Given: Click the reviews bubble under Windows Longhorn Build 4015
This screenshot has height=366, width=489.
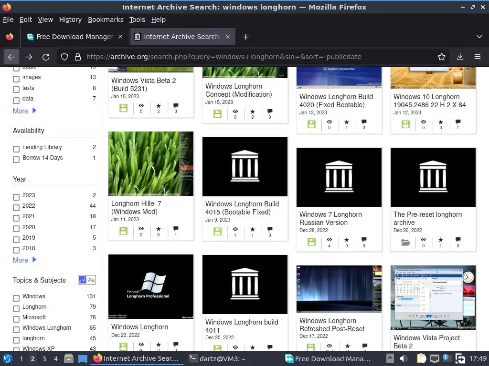Looking at the screenshot, I should pyautogui.click(x=270, y=229).
